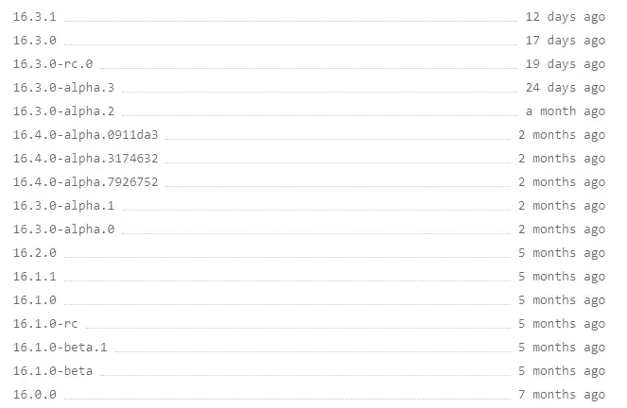Click the "12 days ago" timestamp

(565, 17)
